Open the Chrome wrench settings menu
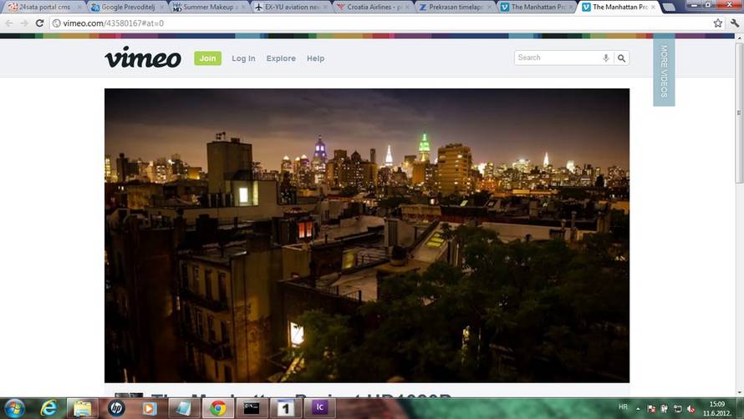The image size is (744, 419). (x=735, y=23)
